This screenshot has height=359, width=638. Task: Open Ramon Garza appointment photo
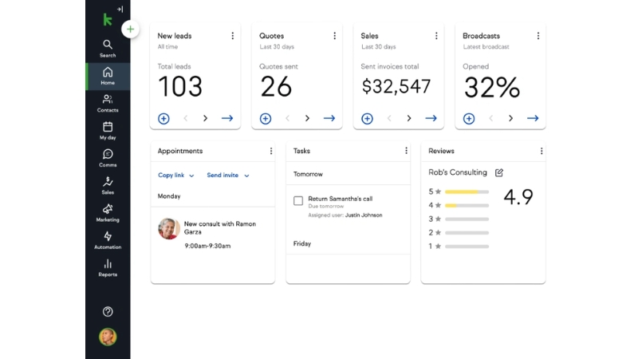click(x=168, y=229)
